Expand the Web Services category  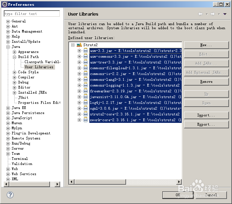tap(8, 174)
